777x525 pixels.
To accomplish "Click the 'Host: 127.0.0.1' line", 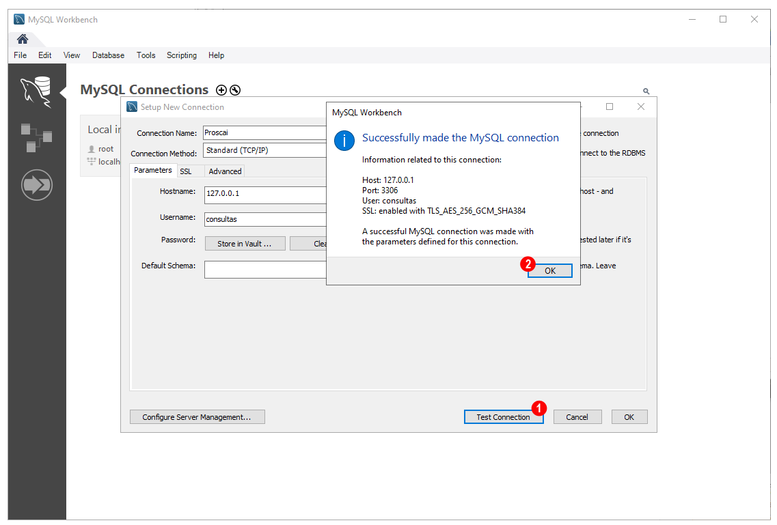I will point(388,180).
